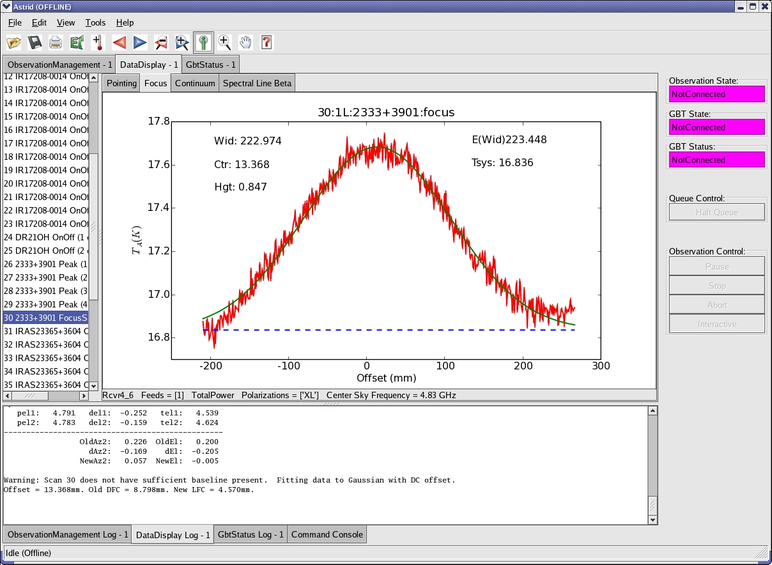Click the blue right arrow icon

click(140, 43)
